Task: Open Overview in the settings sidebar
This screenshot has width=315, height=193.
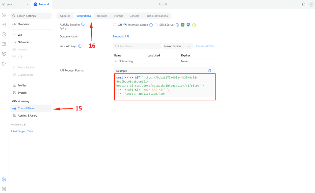Action: click(x=31, y=24)
